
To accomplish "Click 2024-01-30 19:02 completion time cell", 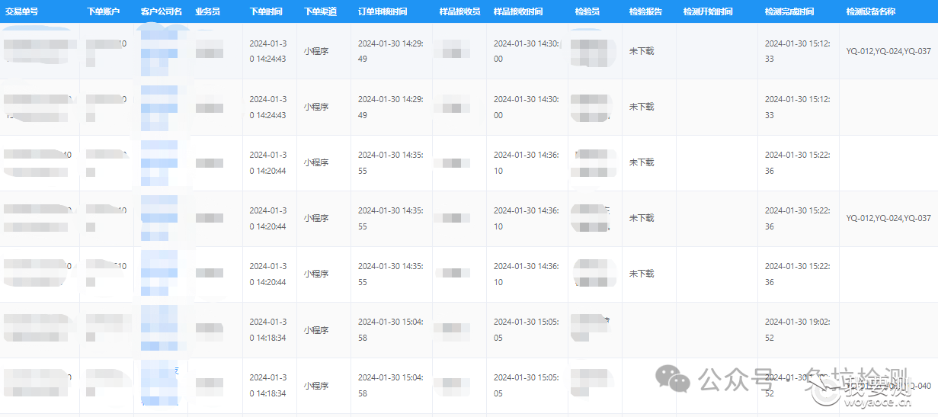I will tap(798, 329).
